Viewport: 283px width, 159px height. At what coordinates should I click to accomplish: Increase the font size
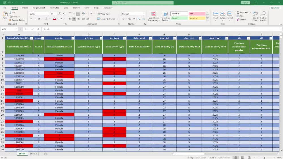pyautogui.click(x=60, y=14)
